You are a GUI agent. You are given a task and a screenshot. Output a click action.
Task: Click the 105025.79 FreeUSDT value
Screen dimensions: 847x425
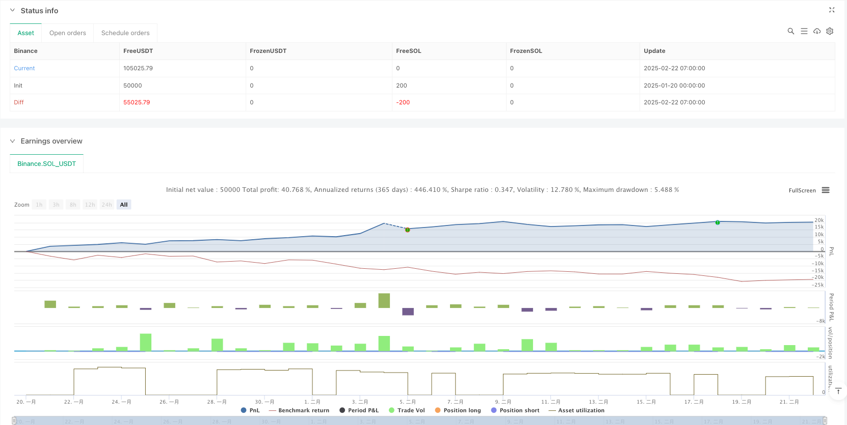pos(138,68)
